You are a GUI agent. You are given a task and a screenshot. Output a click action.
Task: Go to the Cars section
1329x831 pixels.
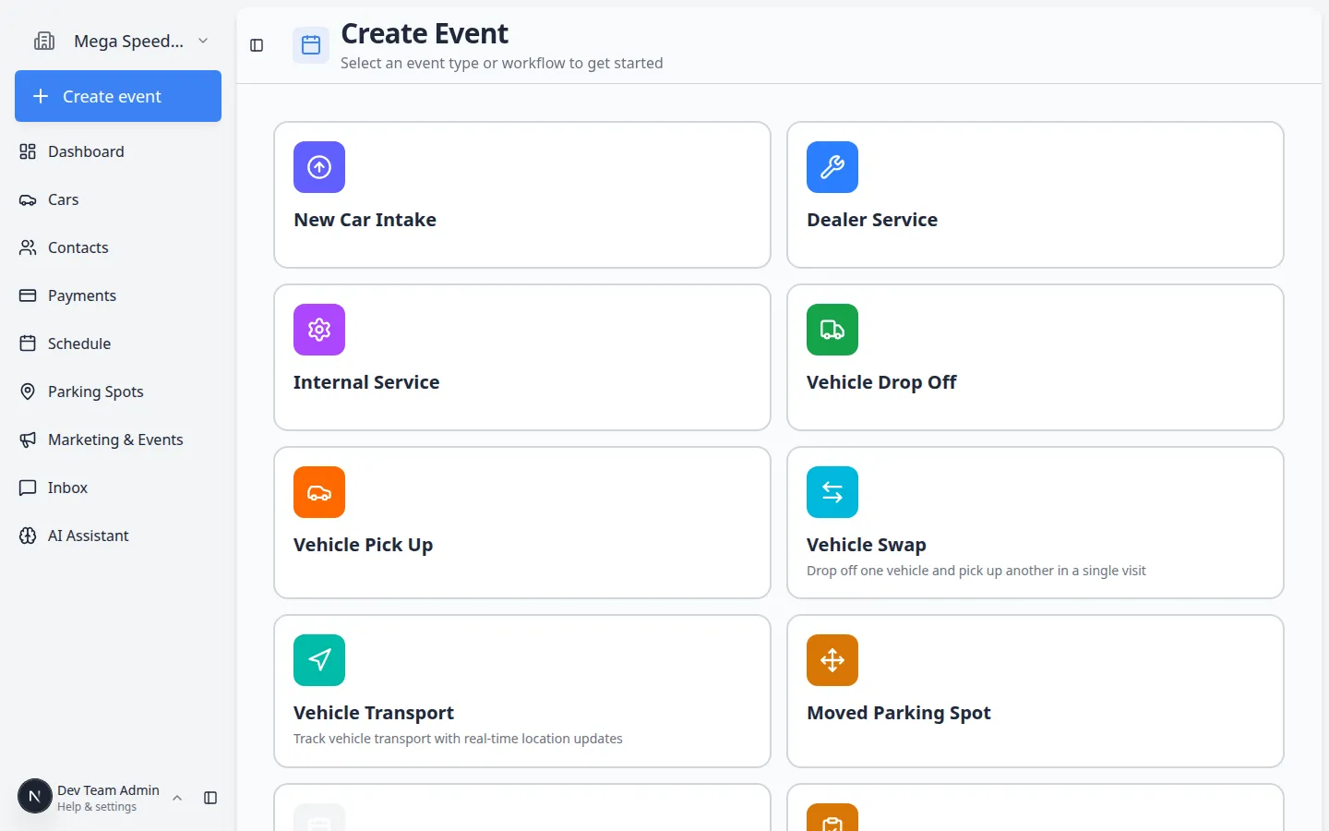click(x=118, y=199)
